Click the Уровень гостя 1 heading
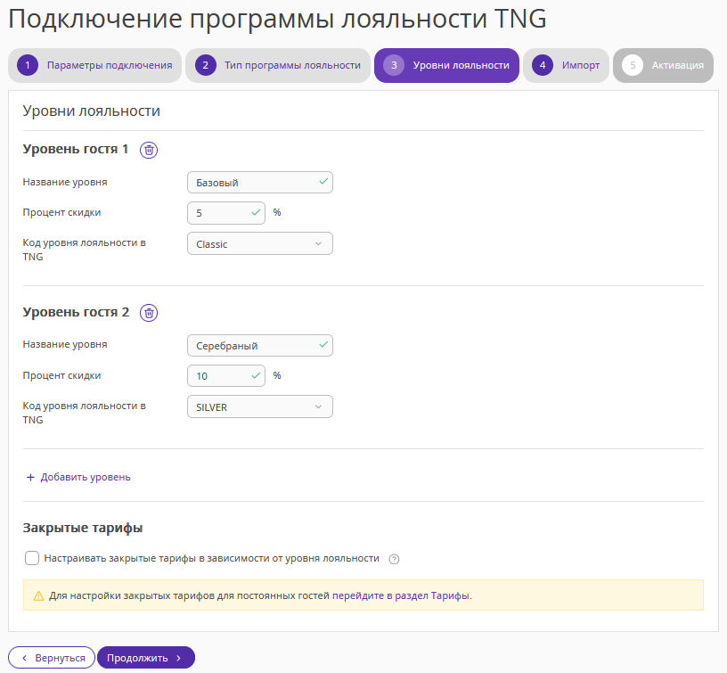The image size is (727, 673). point(76,149)
